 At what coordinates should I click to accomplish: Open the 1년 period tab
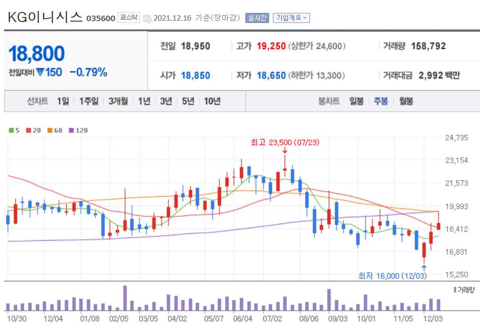click(143, 101)
